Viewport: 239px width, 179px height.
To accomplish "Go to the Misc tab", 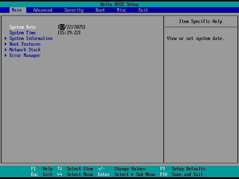I will point(122,10).
